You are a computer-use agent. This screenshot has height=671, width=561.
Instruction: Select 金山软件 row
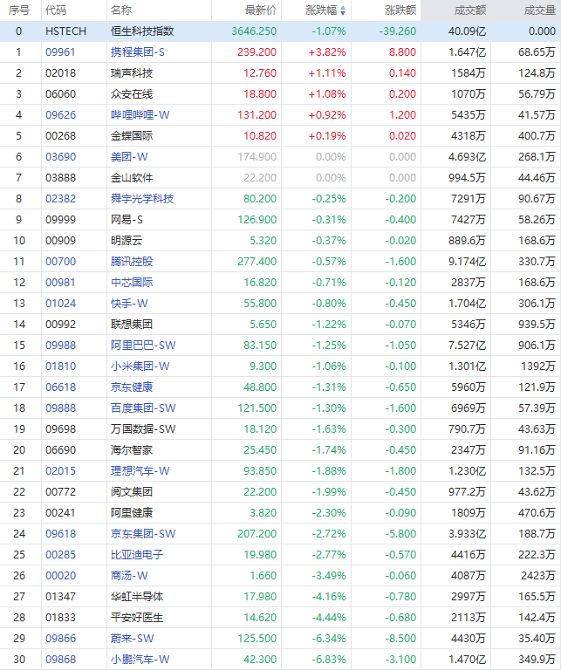(x=280, y=178)
